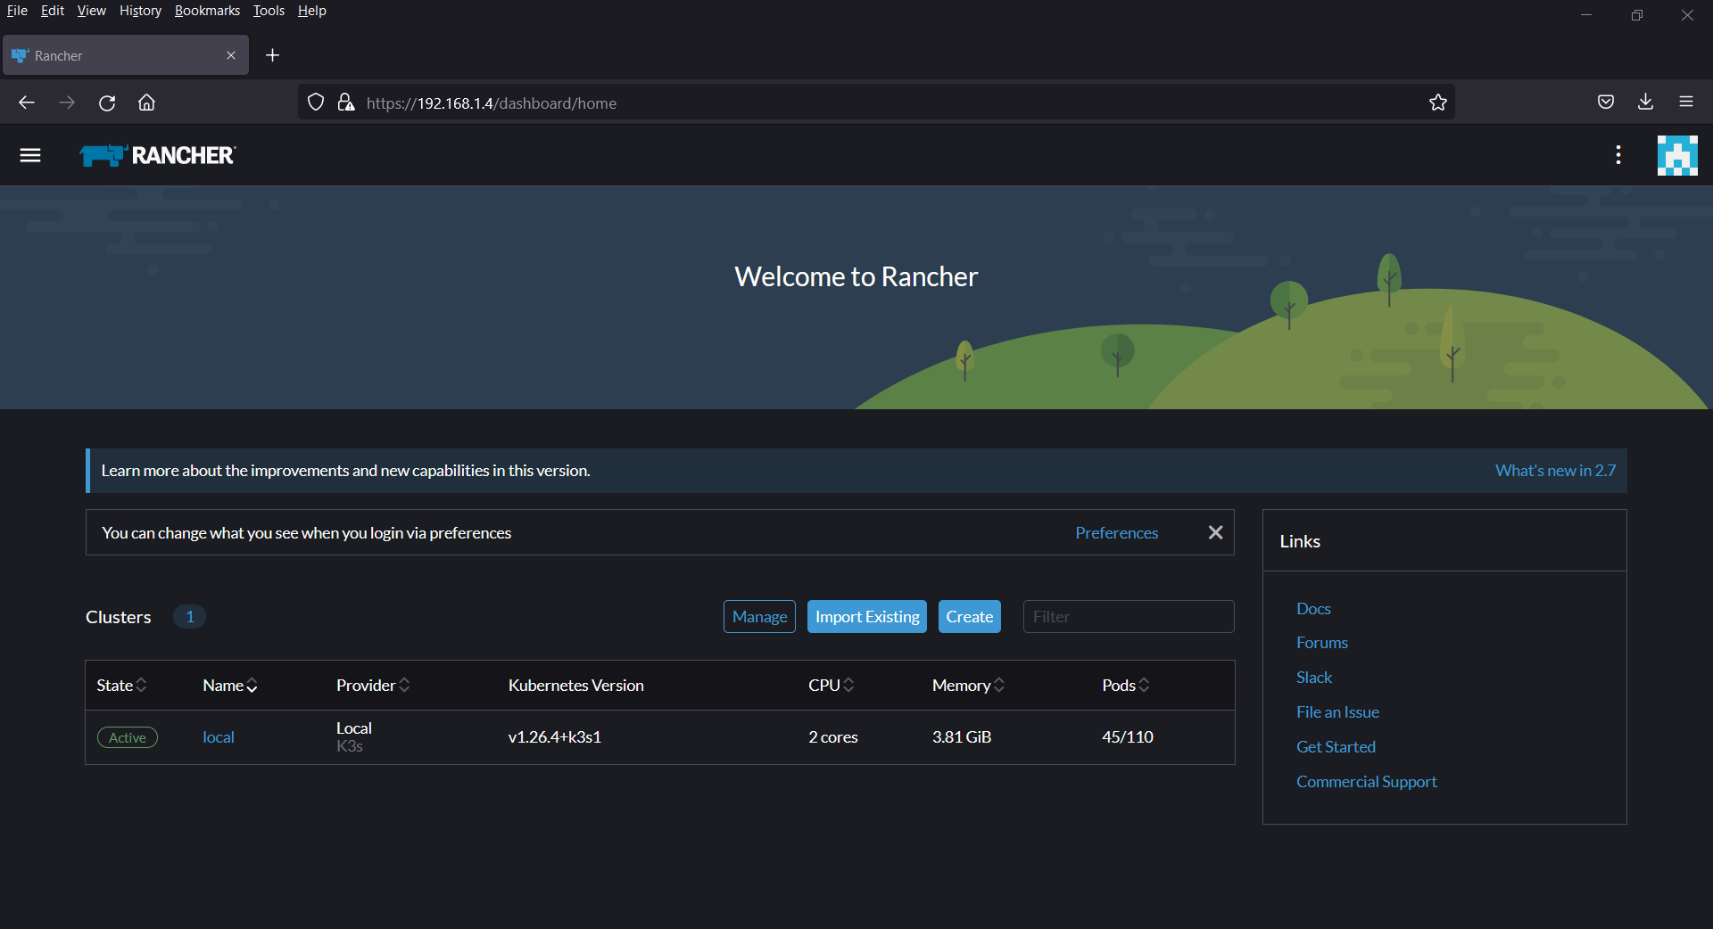Show tracking protection shield info
1713x929 pixels.
click(x=316, y=103)
